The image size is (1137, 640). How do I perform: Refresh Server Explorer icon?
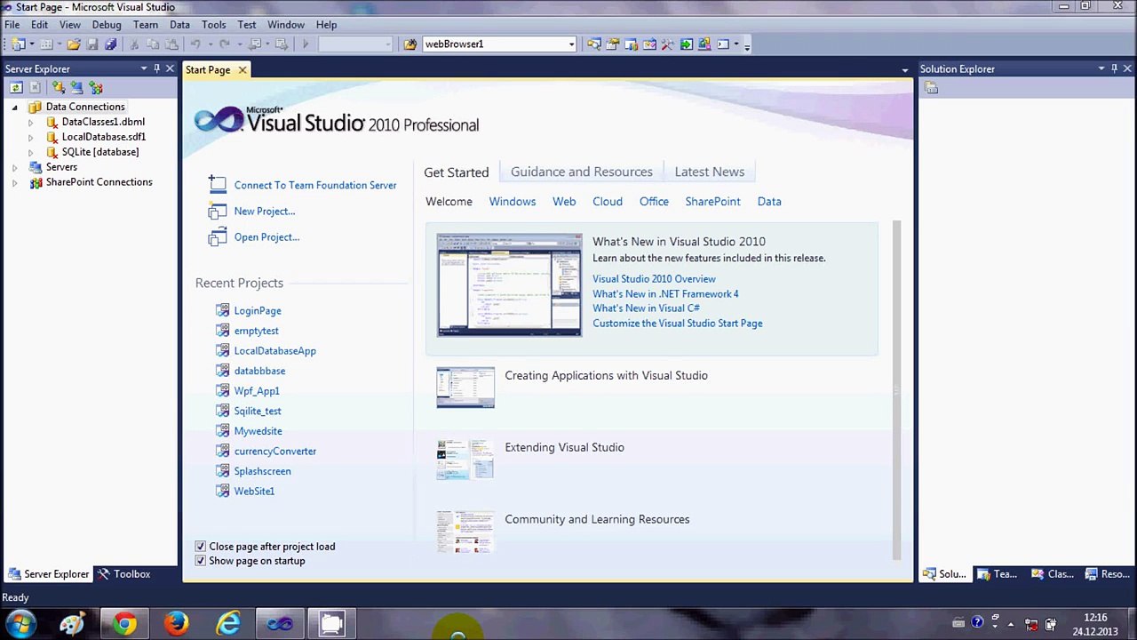point(16,87)
